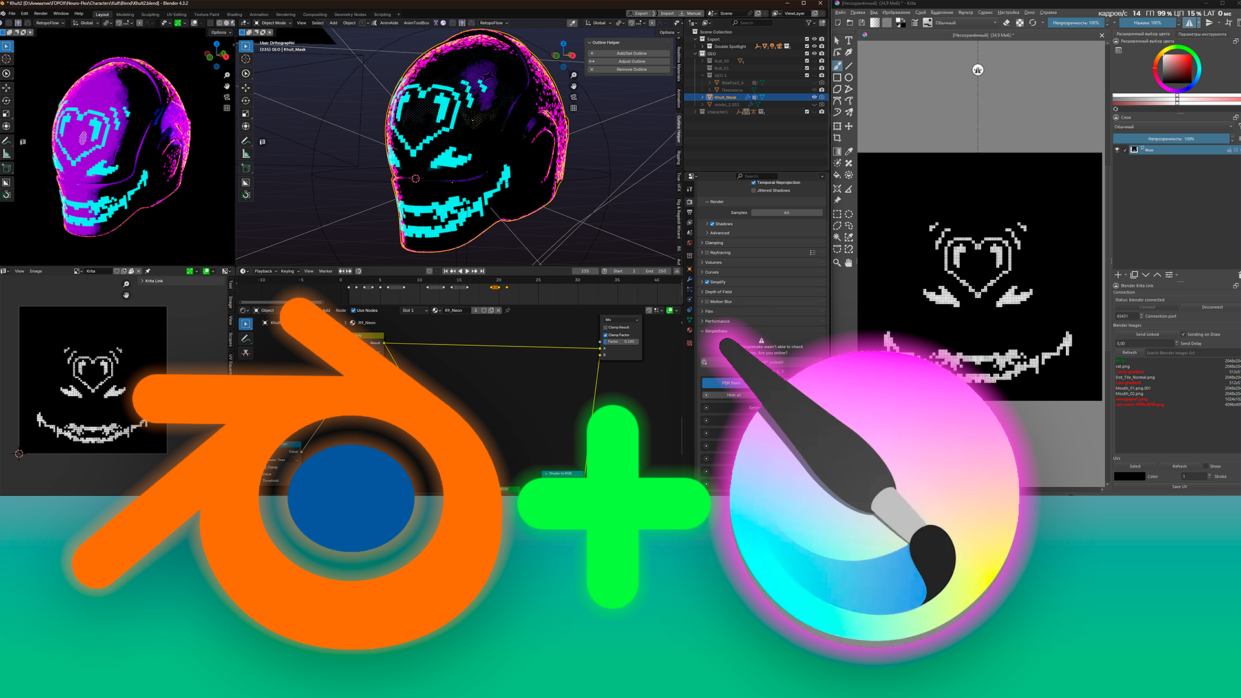Expand the character1 collection
This screenshot has width=1241, height=698.
pyautogui.click(x=695, y=112)
